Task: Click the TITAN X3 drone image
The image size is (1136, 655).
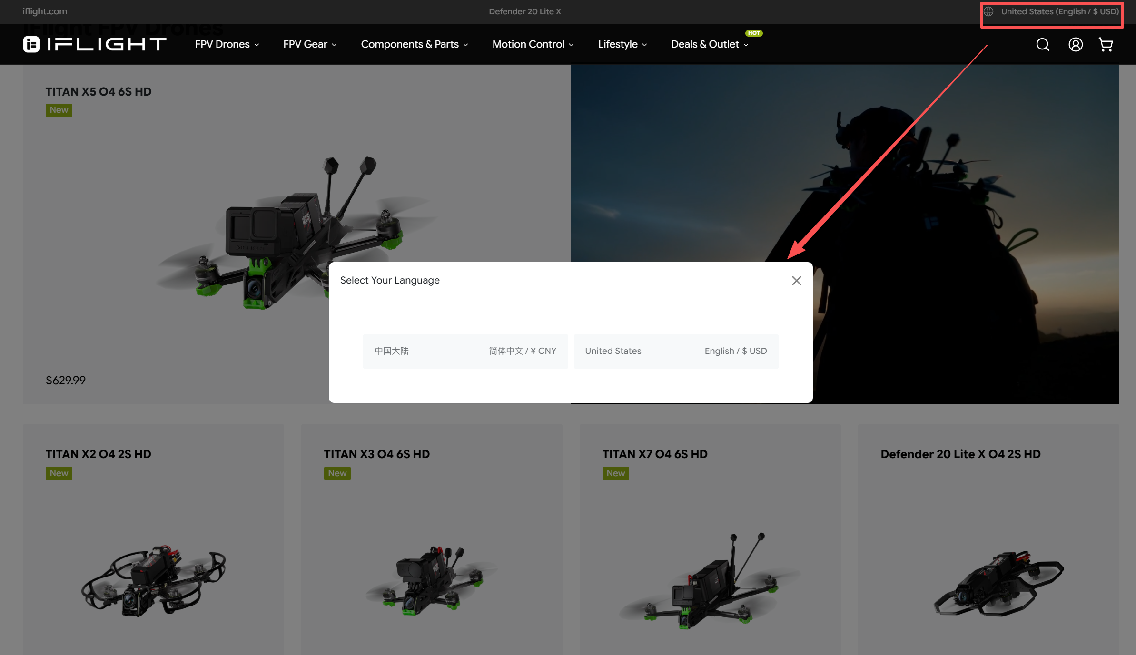Action: (x=432, y=580)
